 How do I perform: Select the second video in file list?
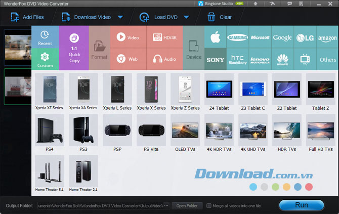click(x=18, y=87)
